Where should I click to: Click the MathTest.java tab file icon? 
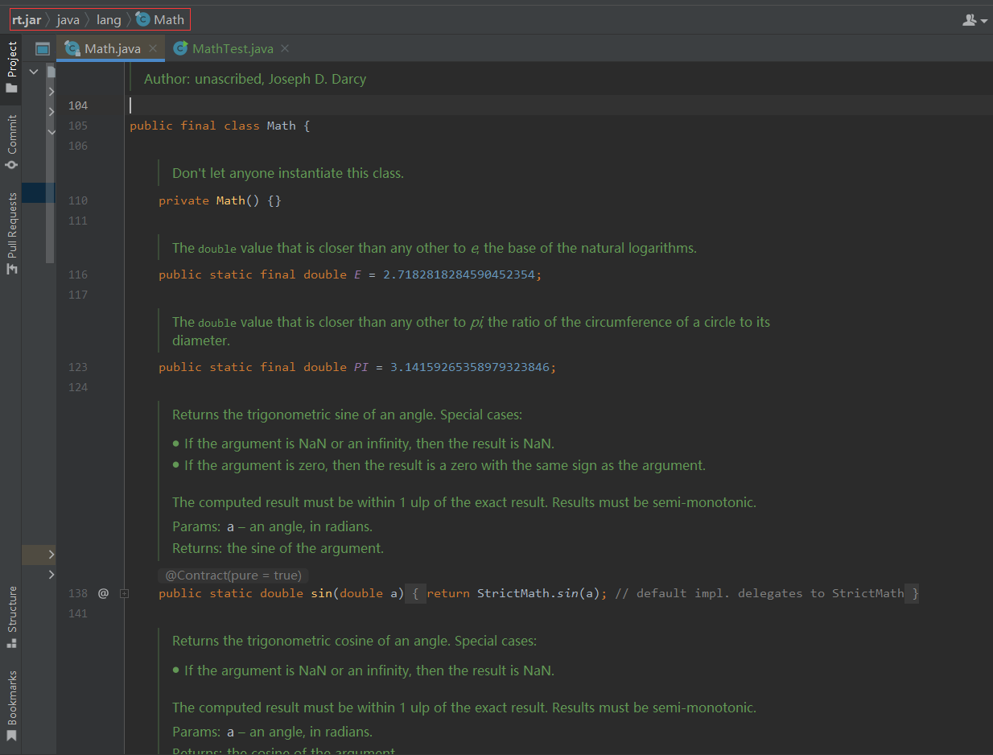point(180,48)
